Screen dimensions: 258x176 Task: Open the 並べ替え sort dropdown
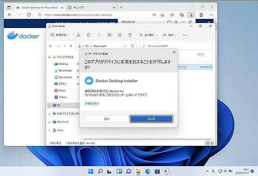coord(148,35)
